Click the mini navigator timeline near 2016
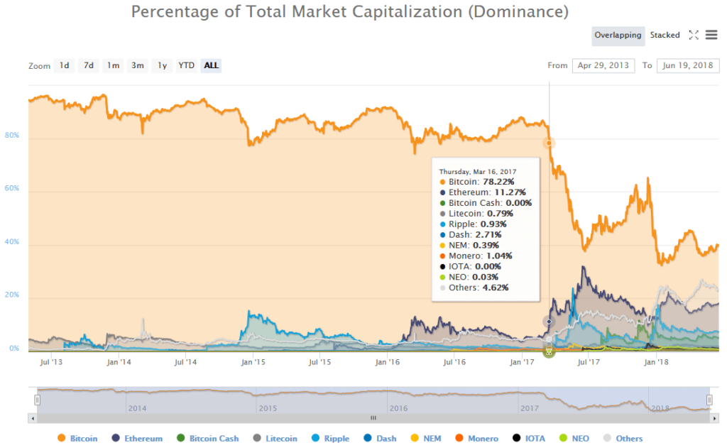 (x=398, y=398)
